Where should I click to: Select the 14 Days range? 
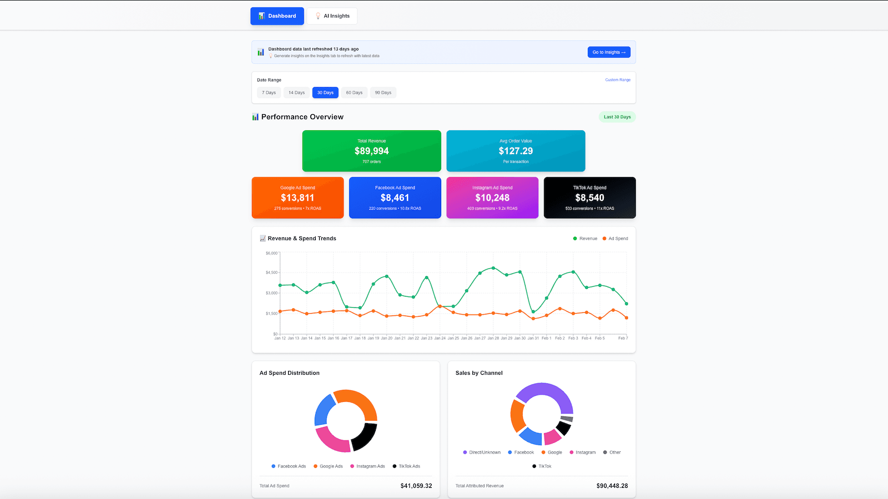pos(296,93)
